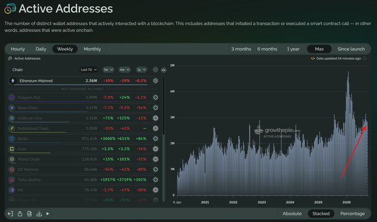This screenshot has height=222, width=377.
Task: Click the Ethereum Mainnet 2.56M value
Action: pos(91,81)
